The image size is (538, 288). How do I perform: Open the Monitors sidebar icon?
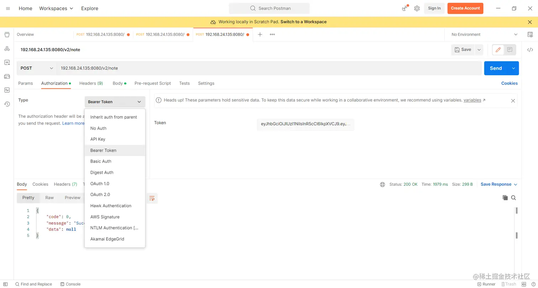pyautogui.click(x=7, y=90)
